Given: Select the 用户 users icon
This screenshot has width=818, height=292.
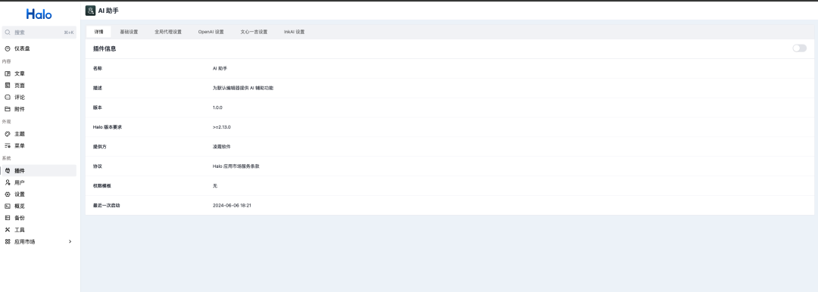Looking at the screenshot, I should pos(8,182).
